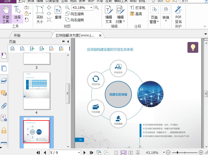Enable facing pages view mode
Screen dimensions: 208x155
(x=131, y=153)
